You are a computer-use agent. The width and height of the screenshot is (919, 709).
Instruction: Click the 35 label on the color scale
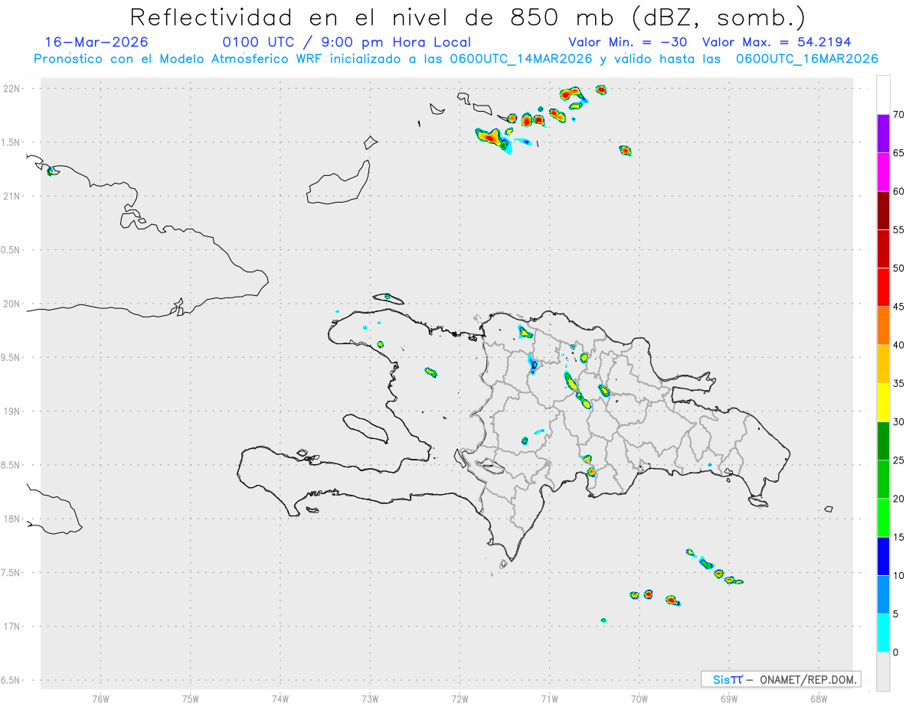(x=899, y=383)
